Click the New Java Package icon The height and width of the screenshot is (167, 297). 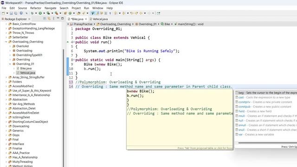(x=65, y=13)
